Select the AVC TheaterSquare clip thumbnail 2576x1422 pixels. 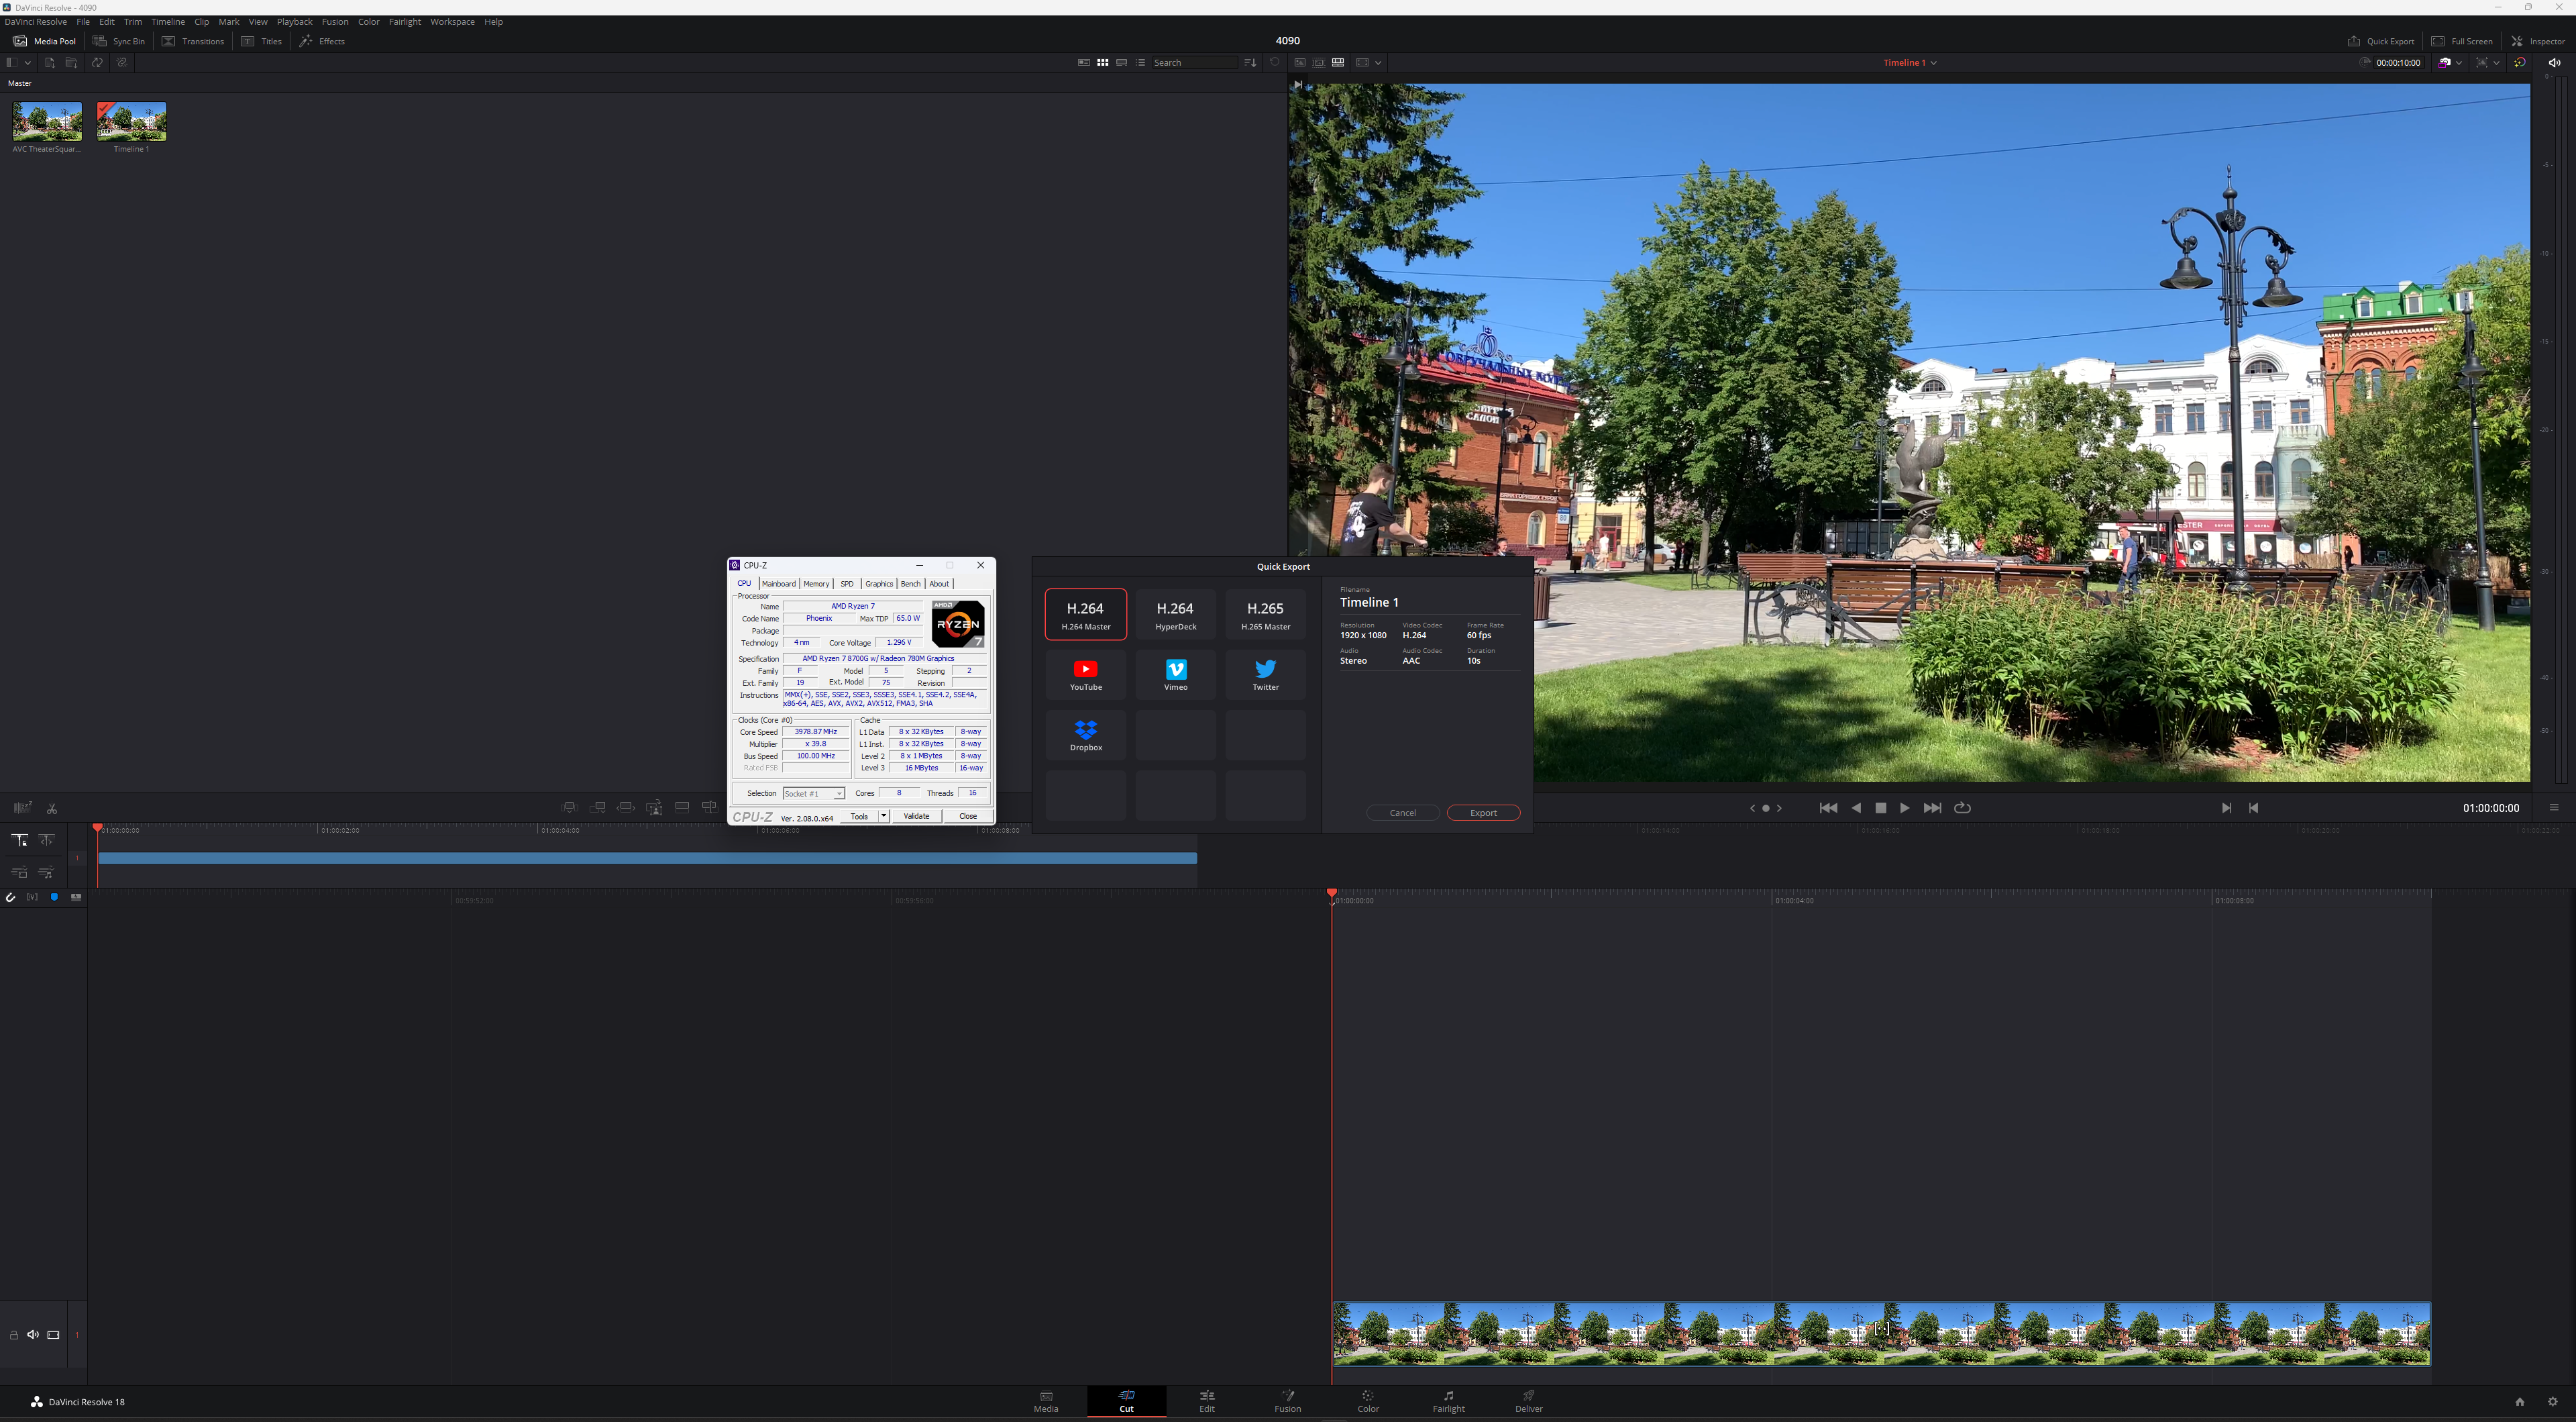pos(47,122)
